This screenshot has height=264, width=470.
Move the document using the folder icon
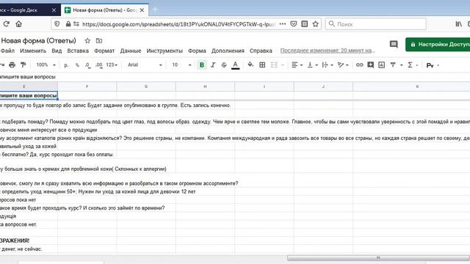coord(99,41)
